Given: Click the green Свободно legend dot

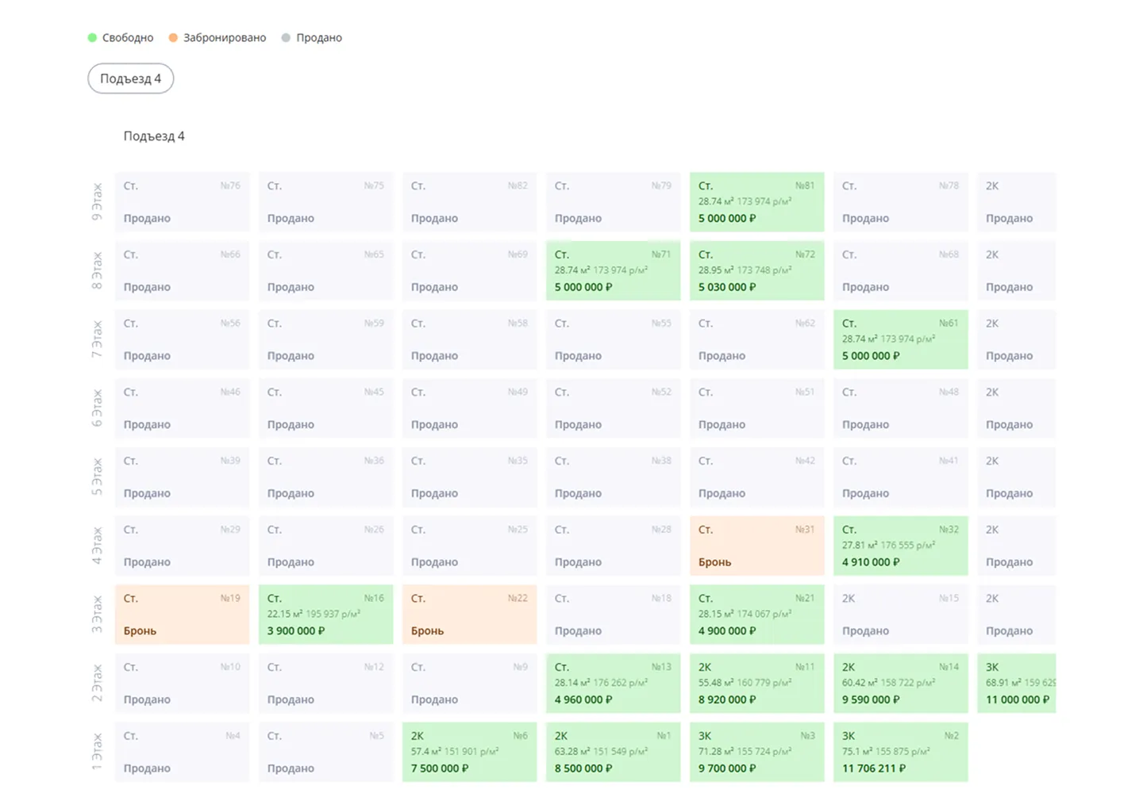Looking at the screenshot, I should (x=92, y=37).
